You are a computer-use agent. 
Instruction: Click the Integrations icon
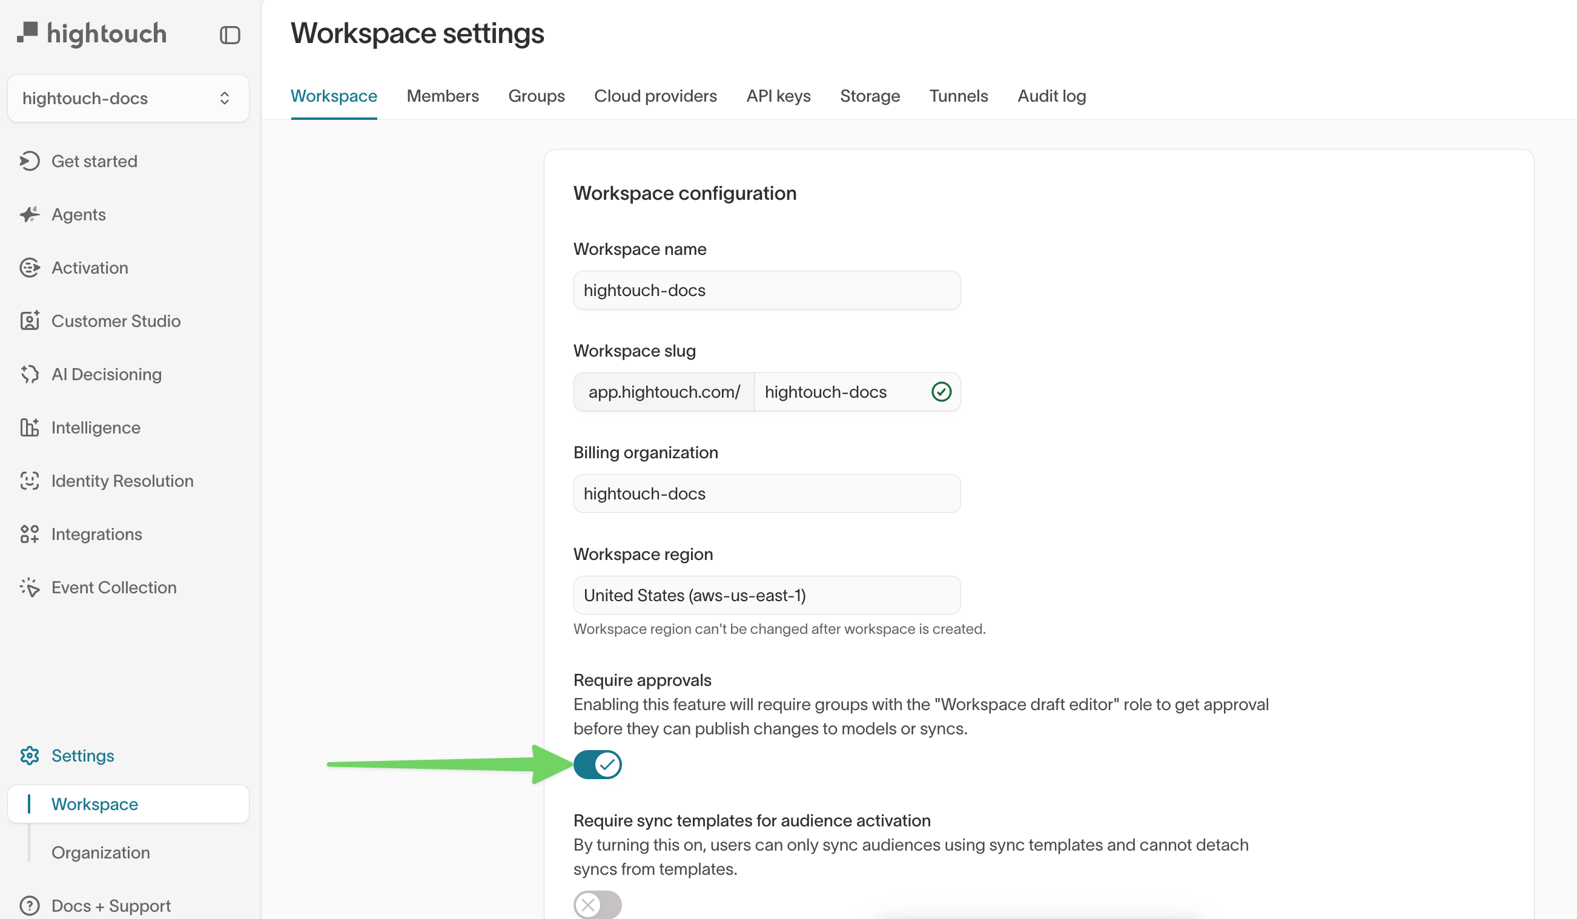[30, 533]
